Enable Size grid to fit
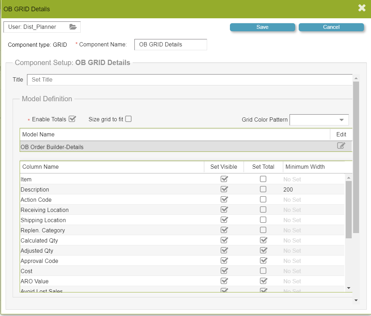Viewport: 371px width, 316px height. [128, 119]
